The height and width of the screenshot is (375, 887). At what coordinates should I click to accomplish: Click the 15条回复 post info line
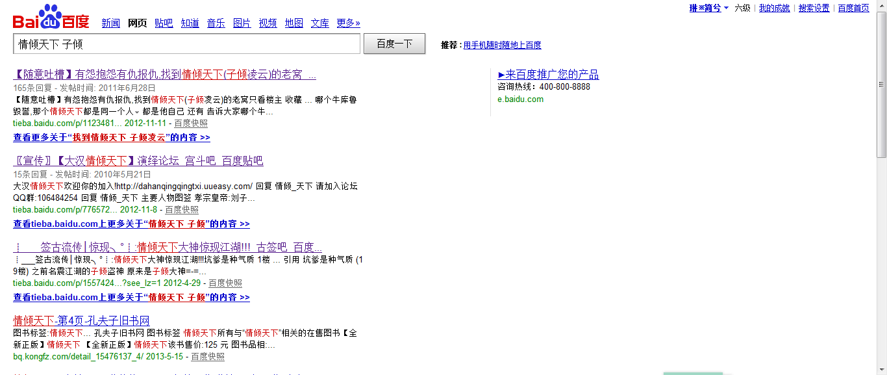point(82,174)
